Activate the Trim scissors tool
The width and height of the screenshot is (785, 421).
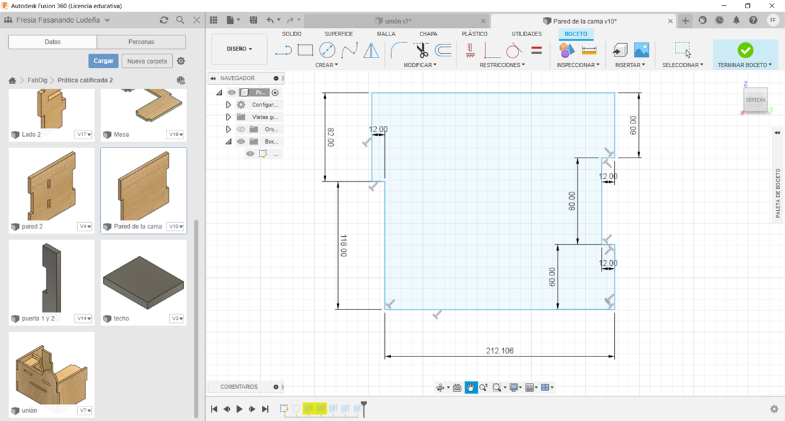421,50
